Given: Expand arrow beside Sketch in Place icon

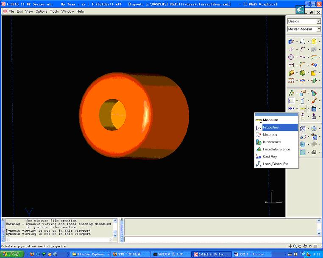Looking at the screenshot, I should tap(297, 42).
